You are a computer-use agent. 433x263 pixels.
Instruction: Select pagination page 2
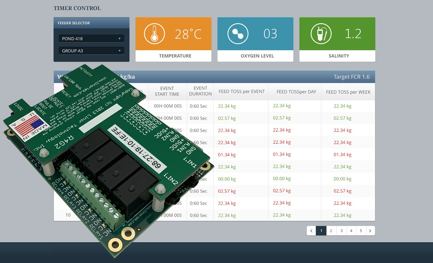331,231
